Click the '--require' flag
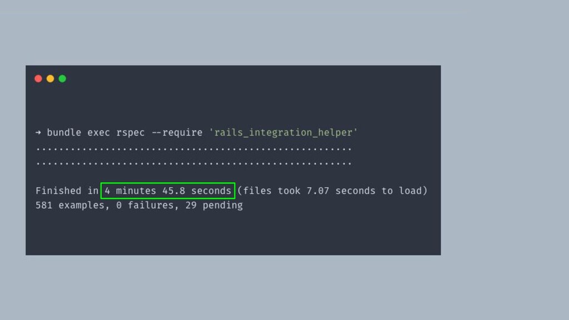This screenshot has height=320, width=569. pos(177,132)
